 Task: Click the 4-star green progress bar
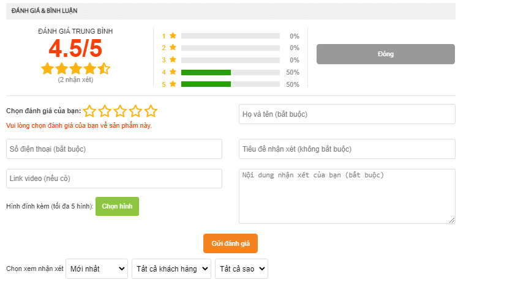coord(206,72)
